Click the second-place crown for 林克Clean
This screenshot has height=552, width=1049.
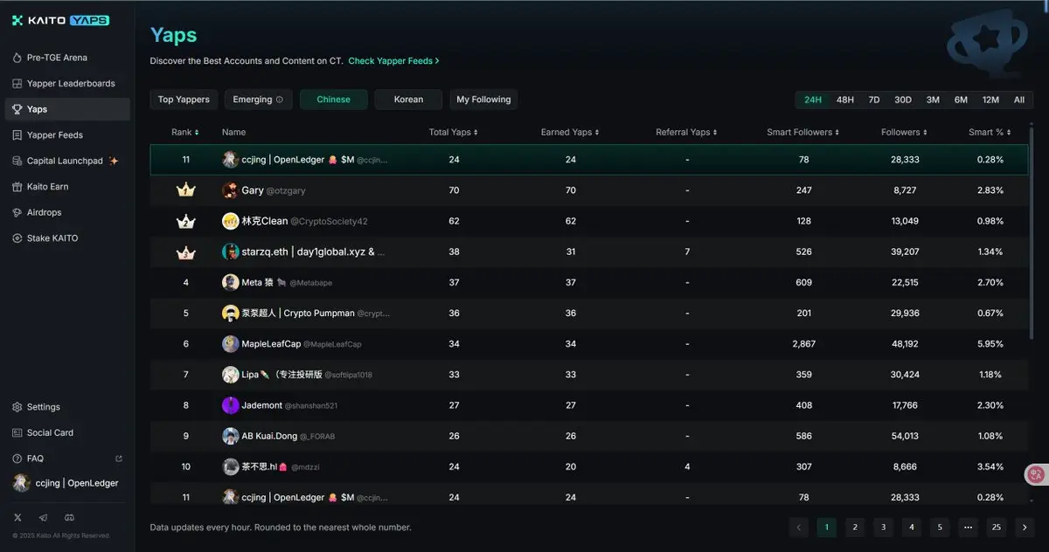click(x=185, y=221)
